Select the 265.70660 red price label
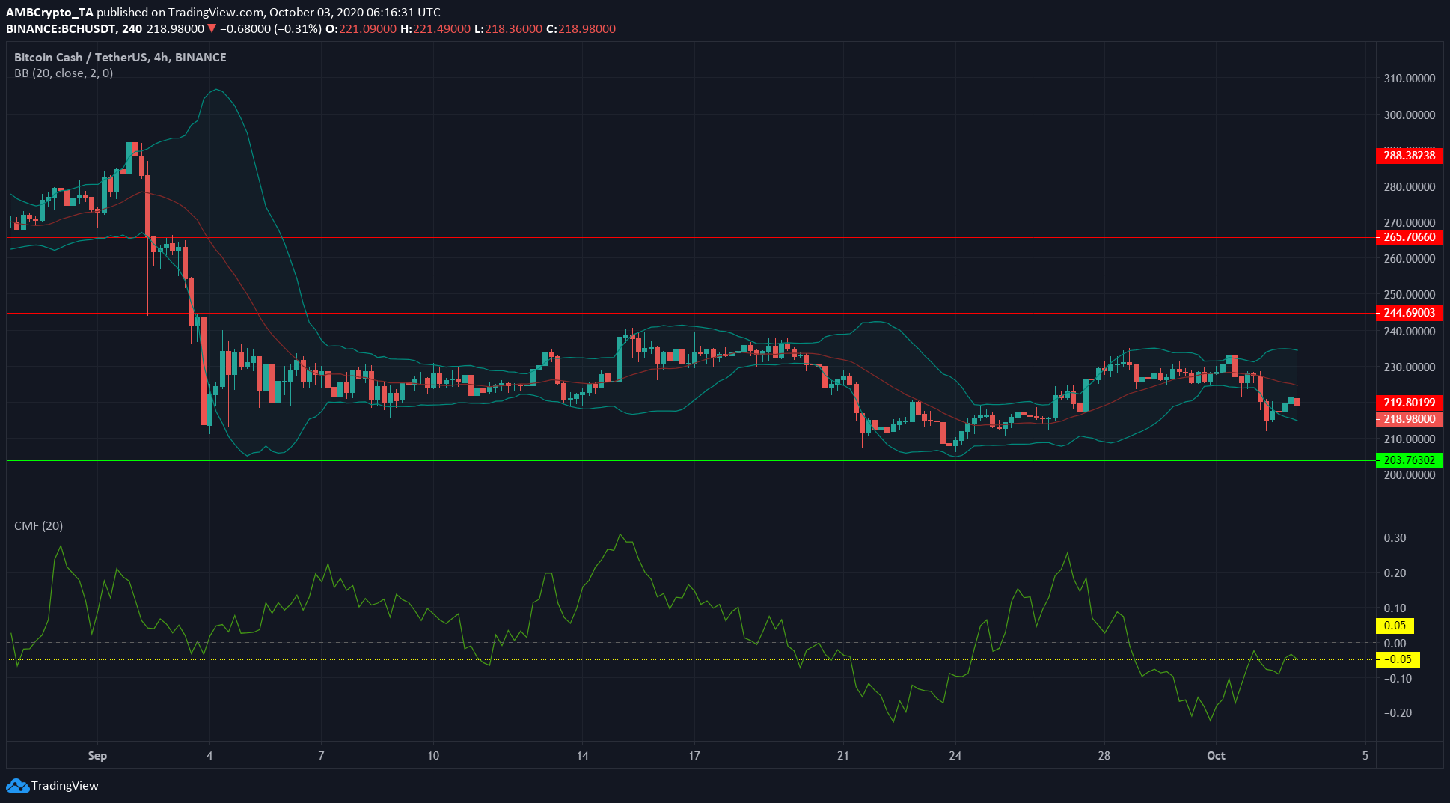Image resolution: width=1450 pixels, height=803 pixels. click(1410, 237)
